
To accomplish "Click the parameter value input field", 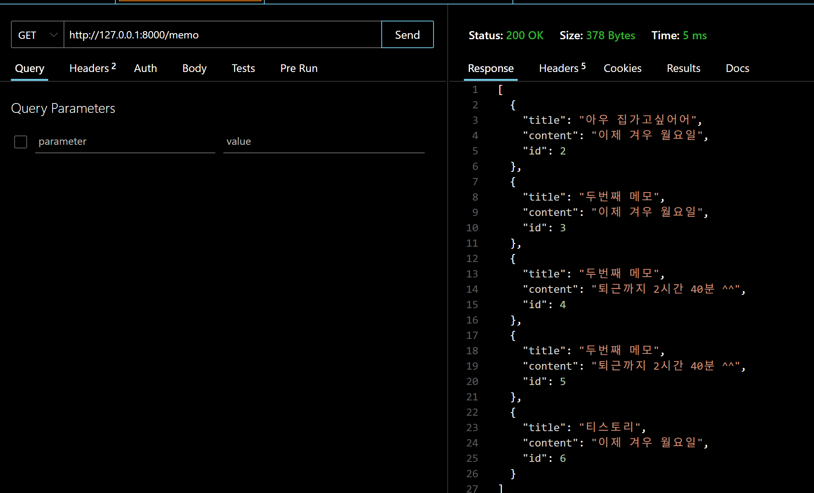I will click(x=324, y=142).
